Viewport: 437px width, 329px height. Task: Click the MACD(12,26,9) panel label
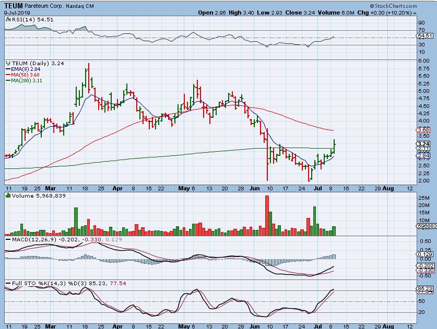pyautogui.click(x=26, y=239)
